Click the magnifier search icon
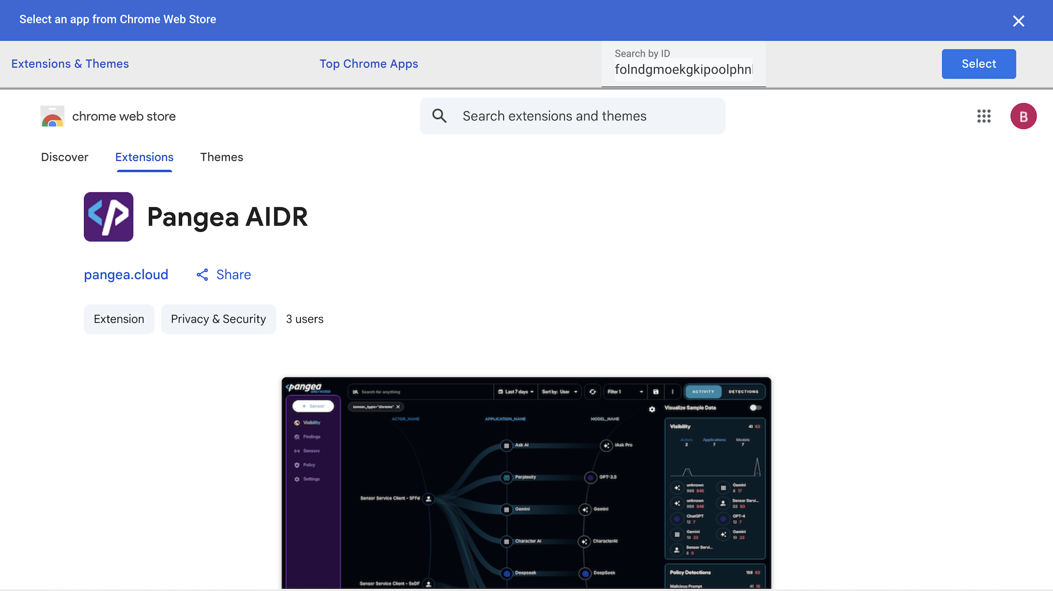Viewport: 1053px width, 591px height. 439,116
